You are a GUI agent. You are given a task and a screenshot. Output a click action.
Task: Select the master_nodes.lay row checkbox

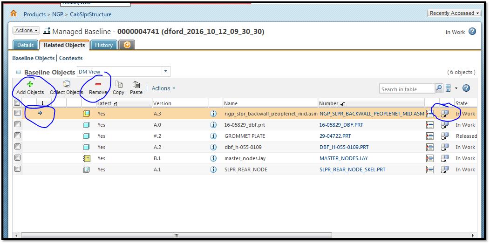[x=17, y=158]
